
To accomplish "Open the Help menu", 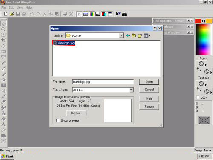I will pos(29,7).
